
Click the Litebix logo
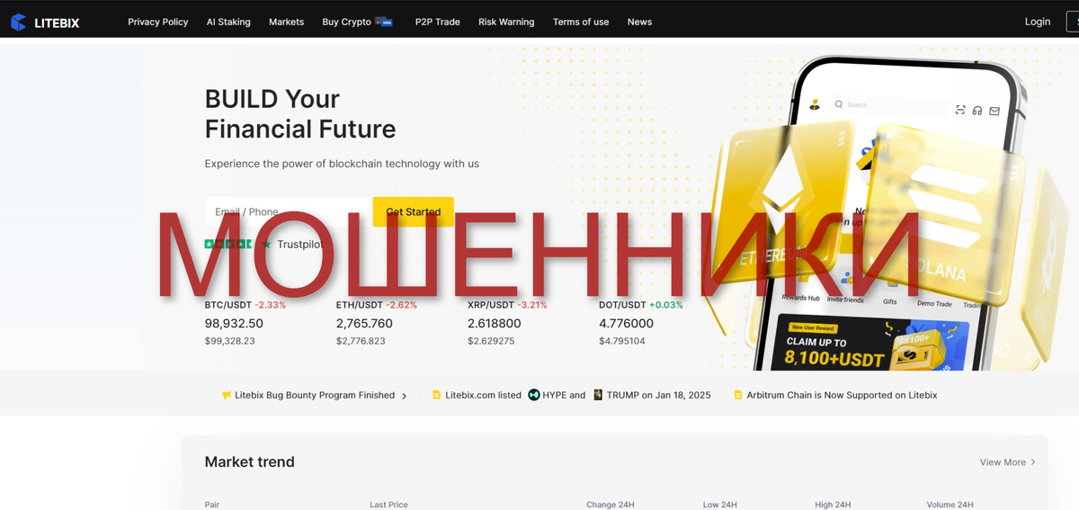tap(45, 22)
